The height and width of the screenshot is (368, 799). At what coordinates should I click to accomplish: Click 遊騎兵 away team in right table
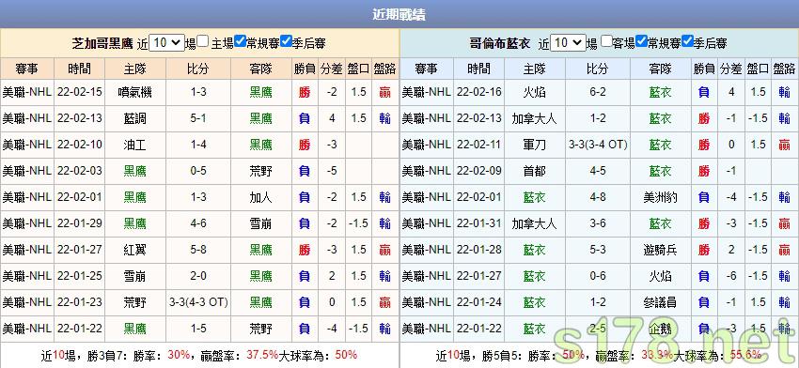661,250
